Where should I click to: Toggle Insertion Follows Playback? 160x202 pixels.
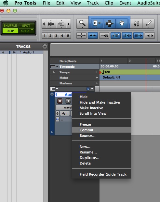(x=150, y=36)
